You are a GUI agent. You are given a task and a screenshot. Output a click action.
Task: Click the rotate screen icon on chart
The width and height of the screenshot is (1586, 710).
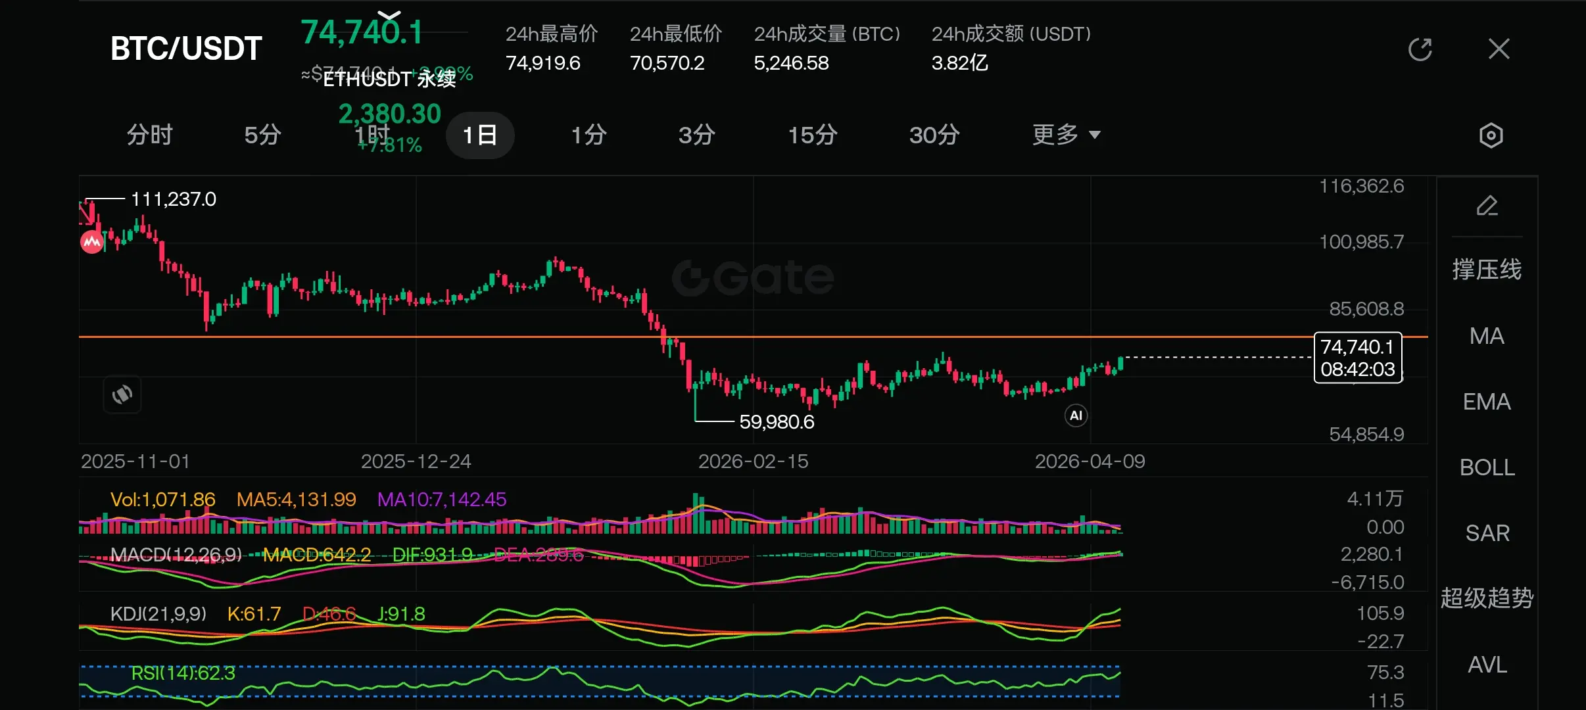(122, 394)
